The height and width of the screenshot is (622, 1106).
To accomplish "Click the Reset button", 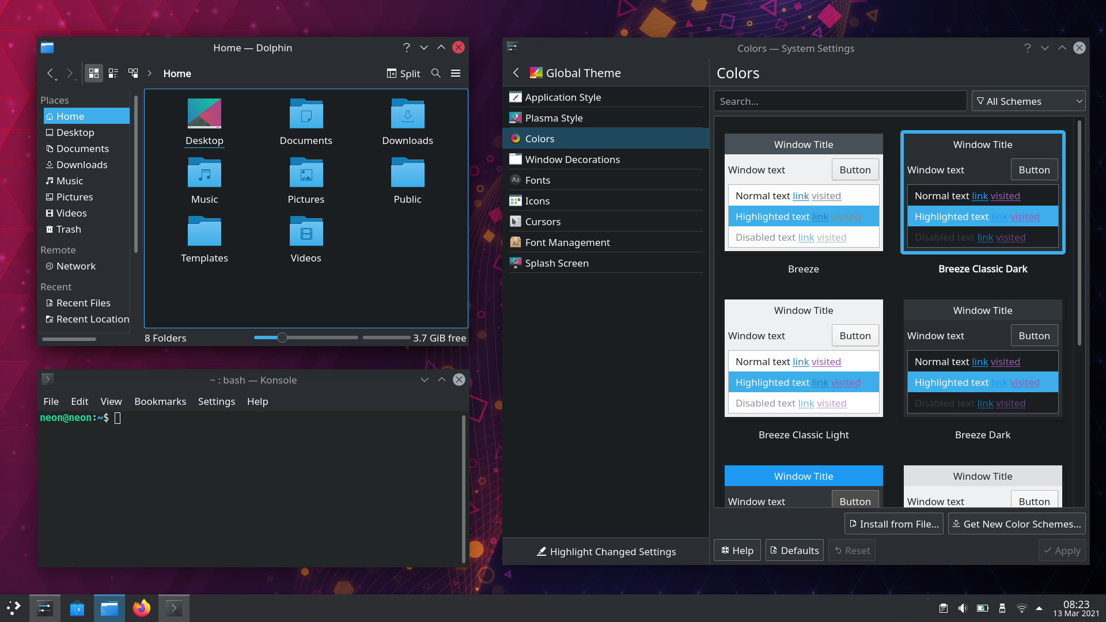I will point(852,551).
